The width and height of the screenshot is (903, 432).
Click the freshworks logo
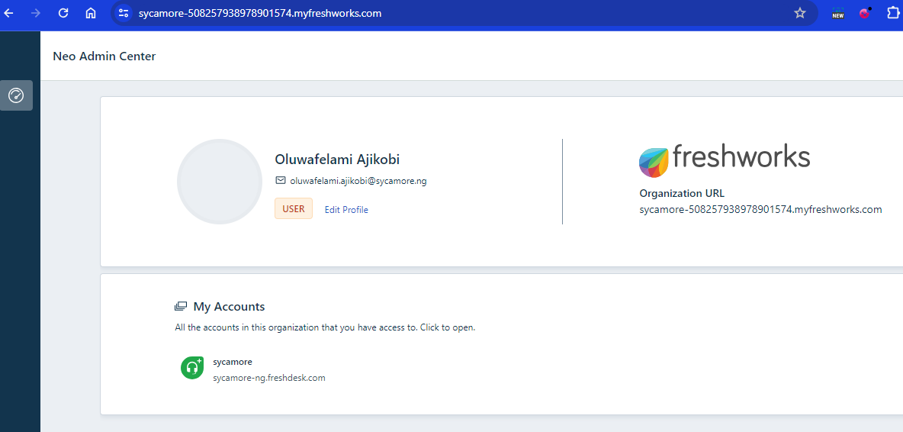point(725,160)
